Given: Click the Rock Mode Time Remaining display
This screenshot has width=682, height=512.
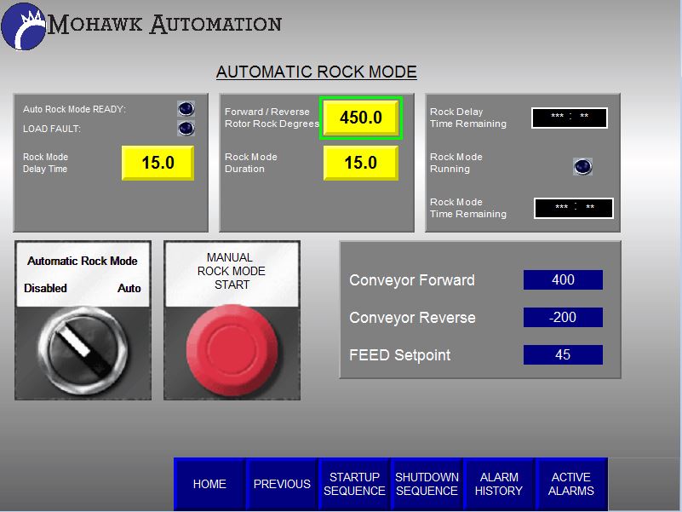Looking at the screenshot, I should point(574,208).
